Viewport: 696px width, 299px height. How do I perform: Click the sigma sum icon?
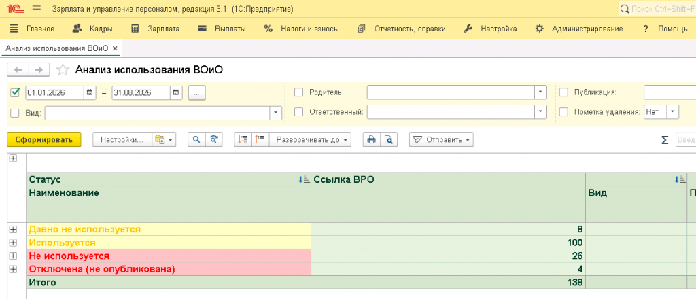(x=665, y=140)
